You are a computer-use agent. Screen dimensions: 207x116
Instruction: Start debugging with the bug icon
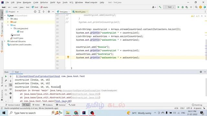click(x=182, y=7)
